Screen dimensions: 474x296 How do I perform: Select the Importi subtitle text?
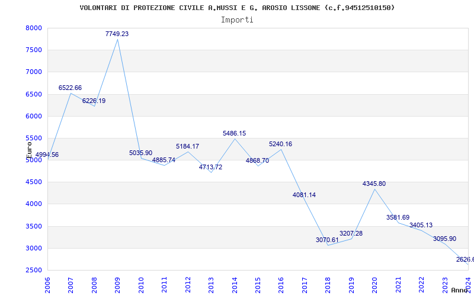point(237,20)
